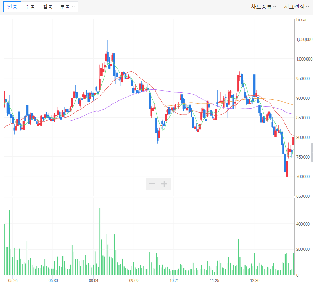Click the 12.30 date label
The width and height of the screenshot is (313, 285).
(255, 281)
